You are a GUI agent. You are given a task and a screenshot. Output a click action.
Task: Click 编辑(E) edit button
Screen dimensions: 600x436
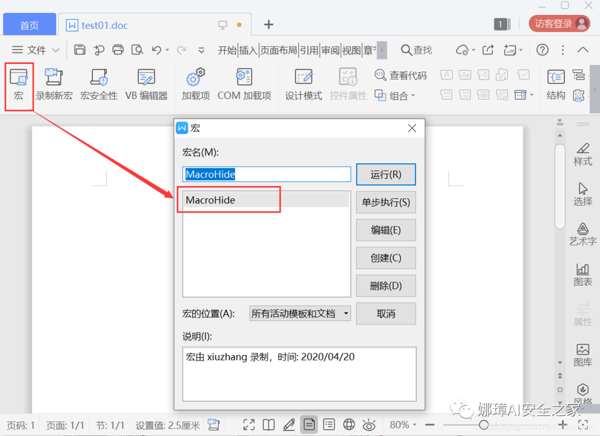coord(386,230)
